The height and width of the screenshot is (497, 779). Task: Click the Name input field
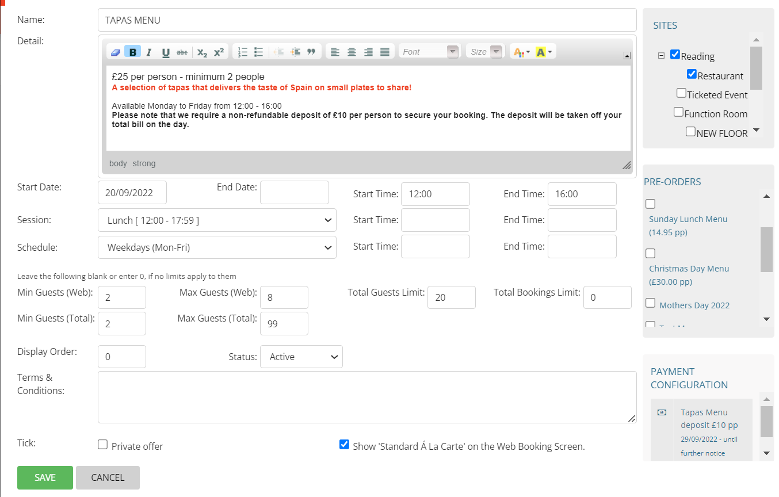[x=367, y=20]
